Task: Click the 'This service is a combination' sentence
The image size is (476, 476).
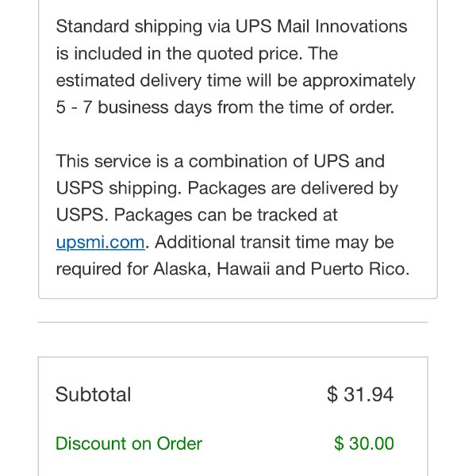Action: point(171,161)
